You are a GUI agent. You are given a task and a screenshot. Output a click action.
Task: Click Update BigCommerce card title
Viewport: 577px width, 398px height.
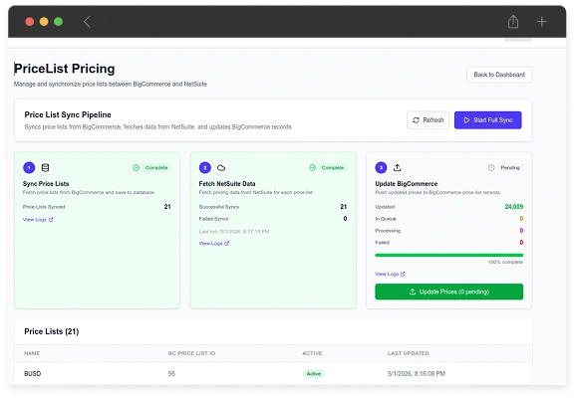(x=407, y=184)
